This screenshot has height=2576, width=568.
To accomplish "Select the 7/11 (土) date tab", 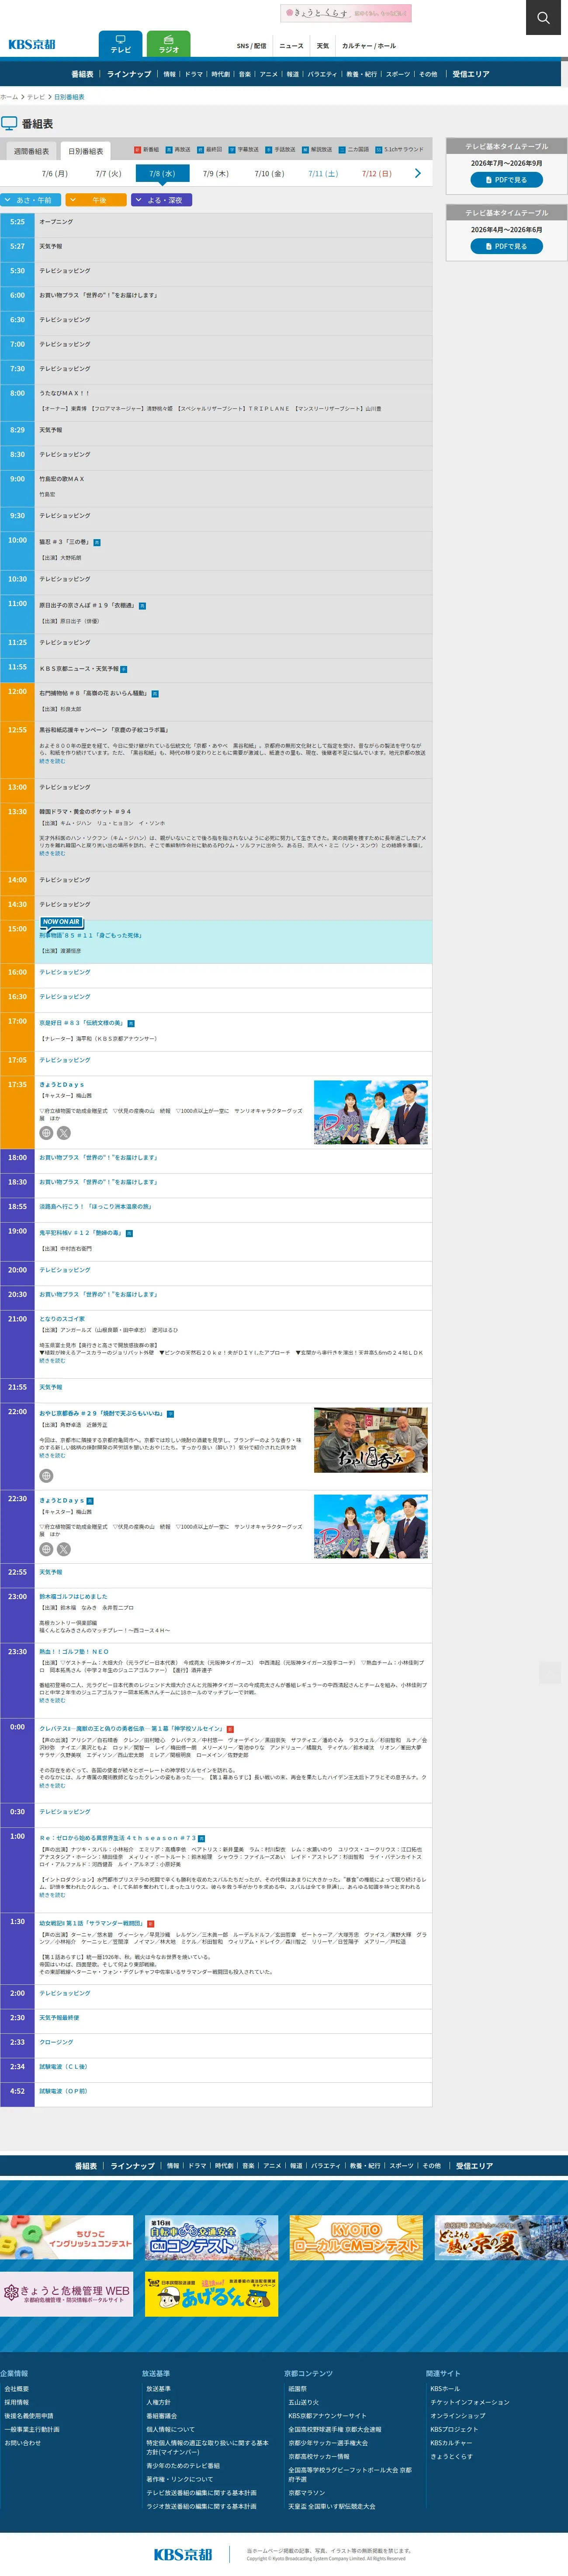I will pyautogui.click(x=323, y=174).
